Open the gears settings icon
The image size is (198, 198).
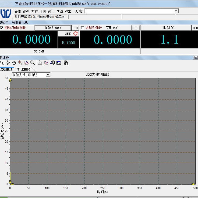[x=66, y=63]
